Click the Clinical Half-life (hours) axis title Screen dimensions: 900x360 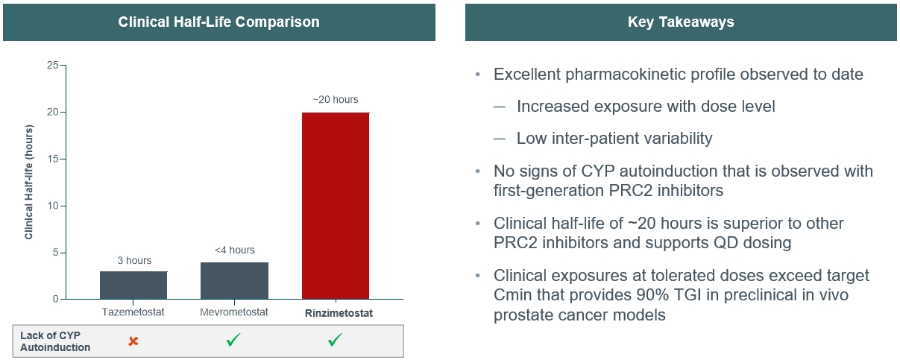(x=29, y=182)
